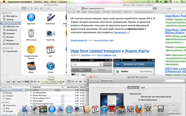186x116 pixels.
Task: Open Mission Control from the Dock
Action: coord(43,109)
